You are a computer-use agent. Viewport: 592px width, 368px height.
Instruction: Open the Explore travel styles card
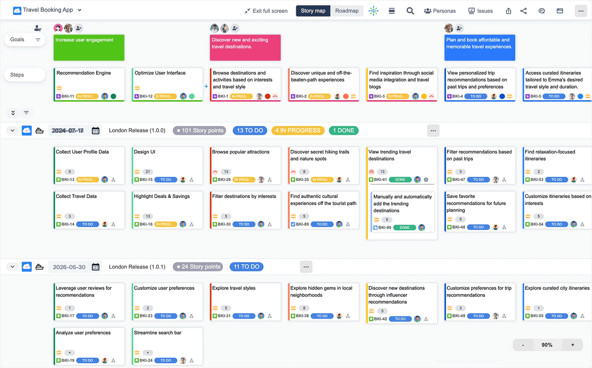pos(245,302)
